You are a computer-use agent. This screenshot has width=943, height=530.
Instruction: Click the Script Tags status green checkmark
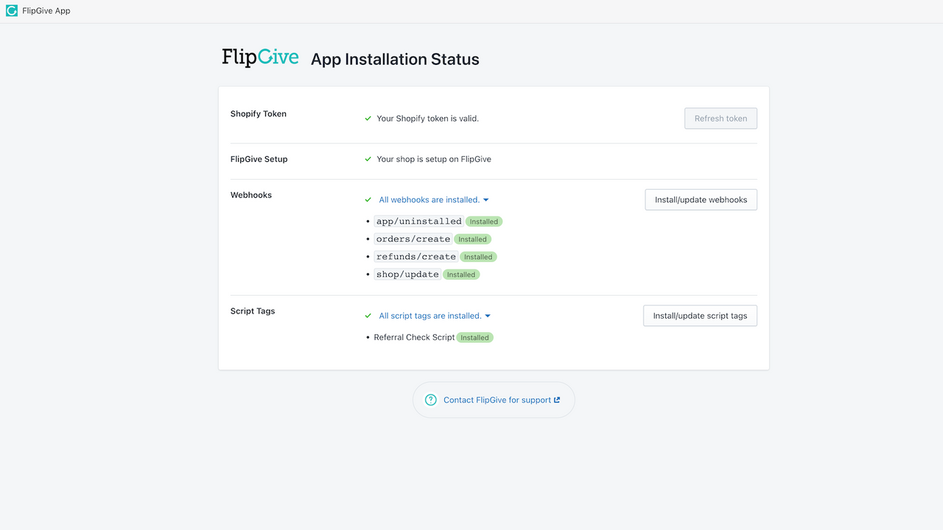click(x=368, y=316)
